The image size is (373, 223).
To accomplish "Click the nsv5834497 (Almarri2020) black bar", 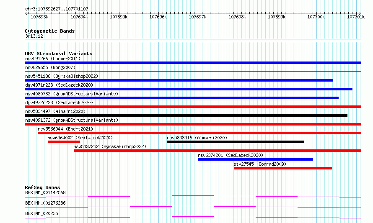I will click(x=186, y=115).
